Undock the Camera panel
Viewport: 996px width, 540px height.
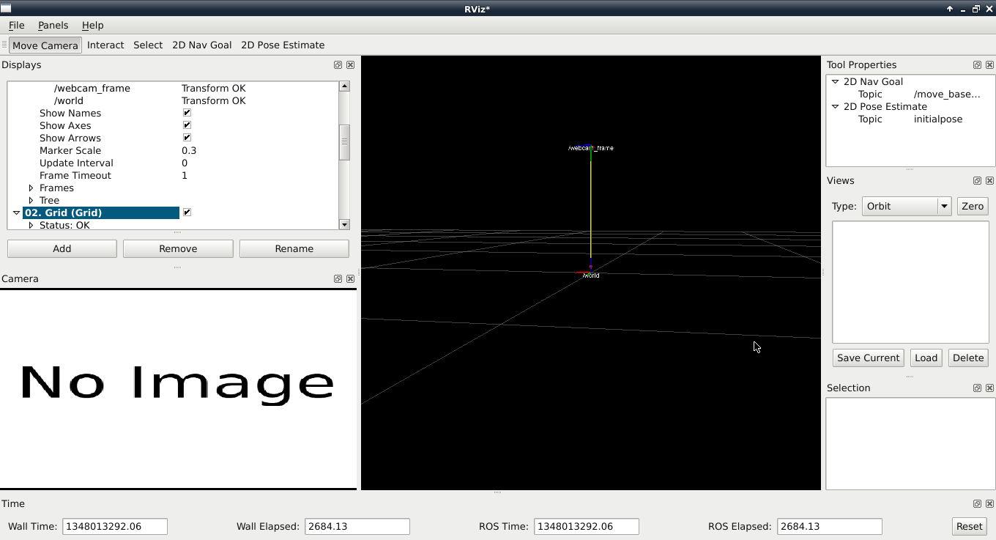click(x=338, y=279)
